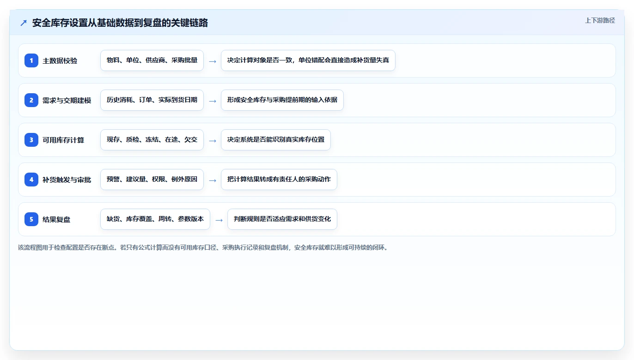Image resolution: width=634 pixels, height=360 pixels.
Task: Click the 决定计算对象是否一致 result box
Action: click(308, 60)
